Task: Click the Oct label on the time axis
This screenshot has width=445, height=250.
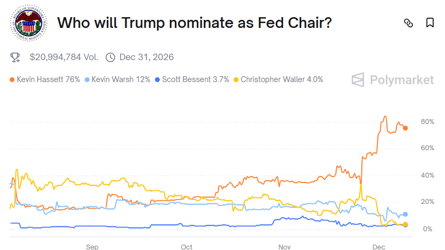Action: point(187,247)
